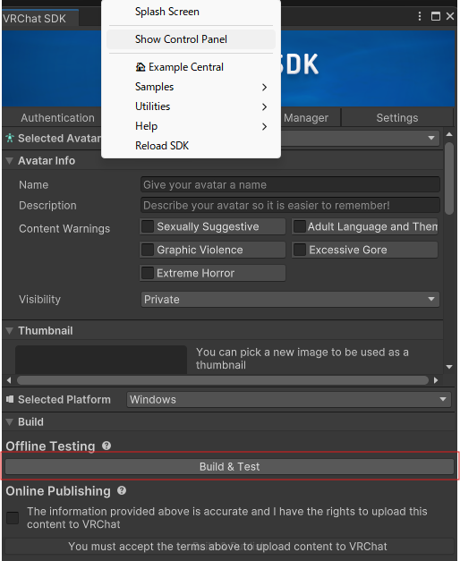This screenshot has height=561, width=460.
Task: Collapse the Thumbnail section
Action: tap(10, 330)
